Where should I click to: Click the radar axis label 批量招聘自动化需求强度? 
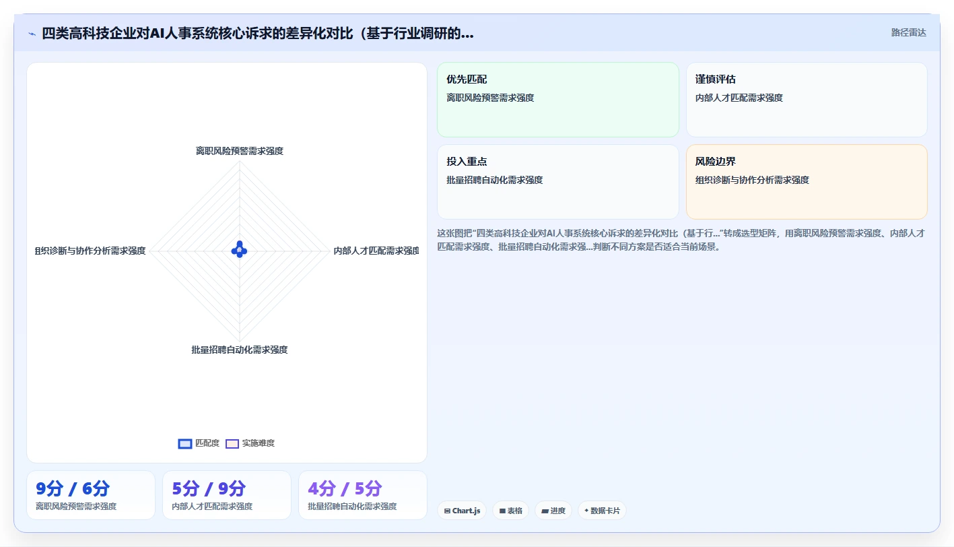[240, 350]
